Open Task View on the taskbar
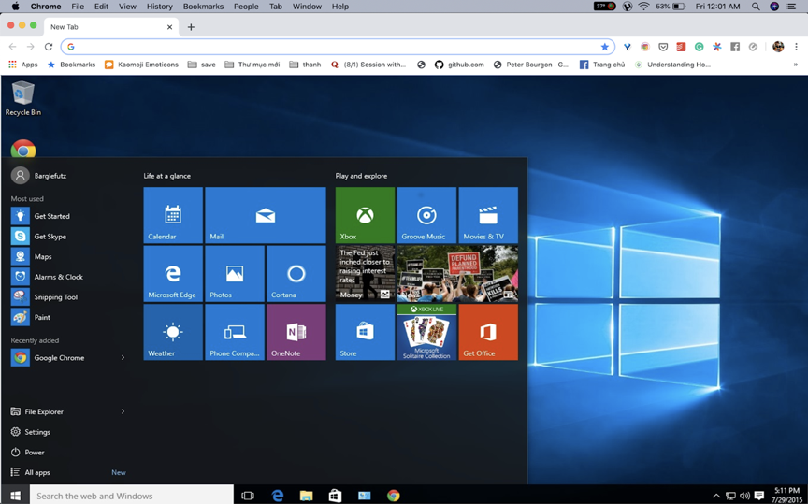 248,496
